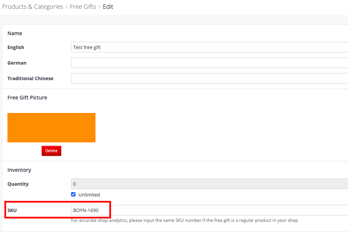
Task: Click the Name section heading
Action: pyautogui.click(x=15, y=33)
